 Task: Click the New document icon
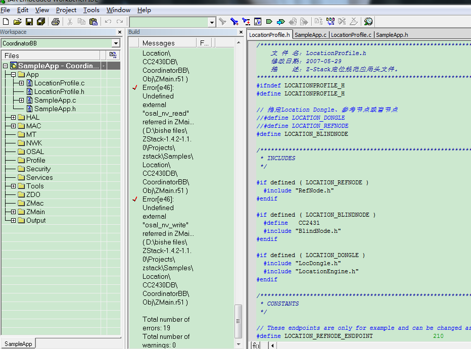[6, 22]
